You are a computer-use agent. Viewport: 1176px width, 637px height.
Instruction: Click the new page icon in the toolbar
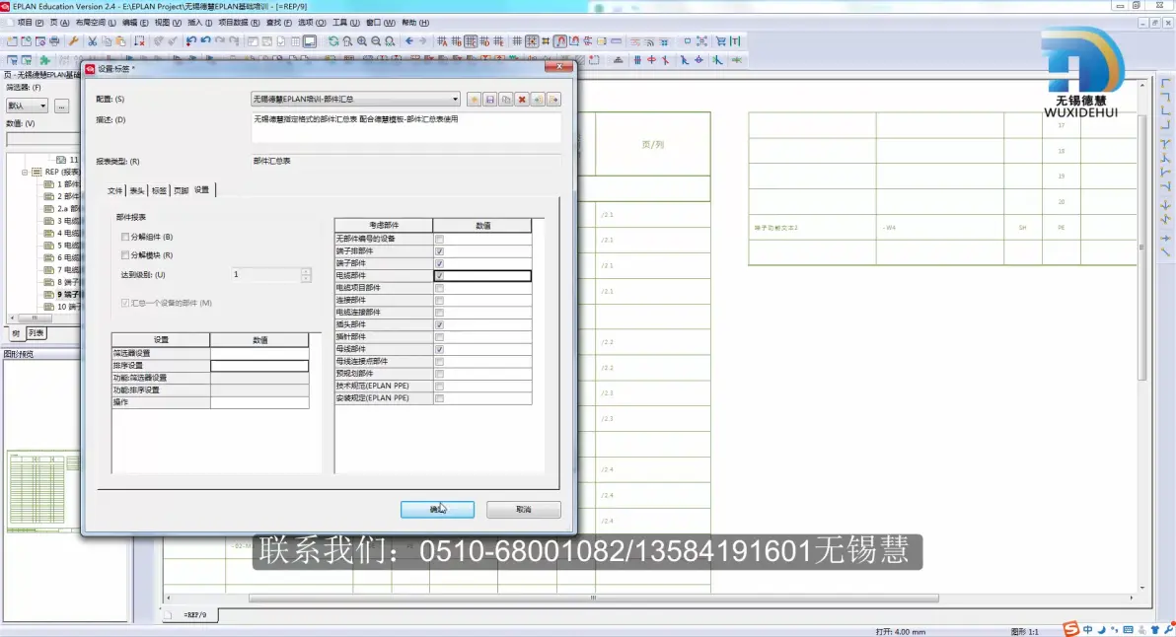(x=12, y=41)
